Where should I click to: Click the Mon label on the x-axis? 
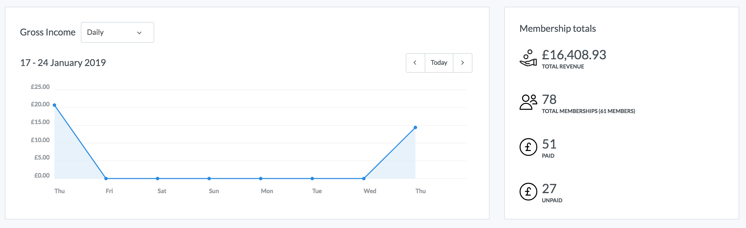click(x=267, y=191)
